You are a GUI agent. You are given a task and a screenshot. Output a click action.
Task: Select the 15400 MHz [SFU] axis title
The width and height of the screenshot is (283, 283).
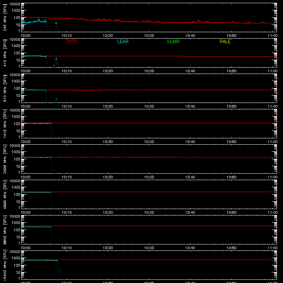point(5,265)
